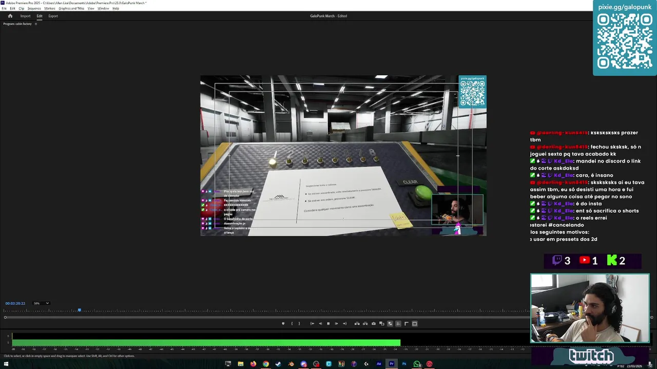657x369 pixels.
Task: Open Creative Cloud from the taskbar
Action: click(429, 364)
